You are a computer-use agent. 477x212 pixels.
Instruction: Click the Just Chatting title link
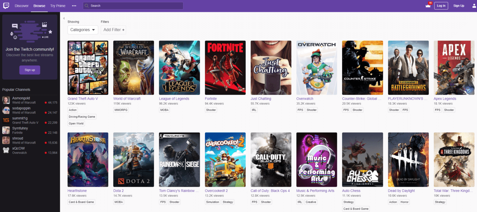tap(261, 99)
